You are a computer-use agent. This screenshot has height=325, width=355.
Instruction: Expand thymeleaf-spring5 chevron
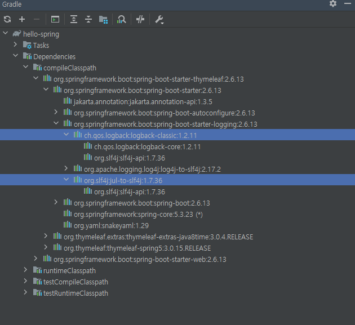pyautogui.click(x=46, y=247)
